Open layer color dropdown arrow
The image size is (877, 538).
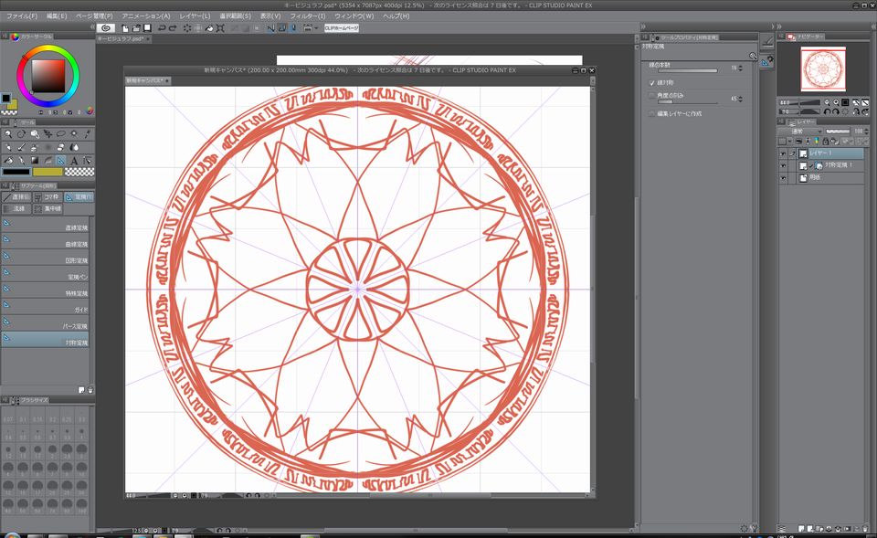point(789,142)
